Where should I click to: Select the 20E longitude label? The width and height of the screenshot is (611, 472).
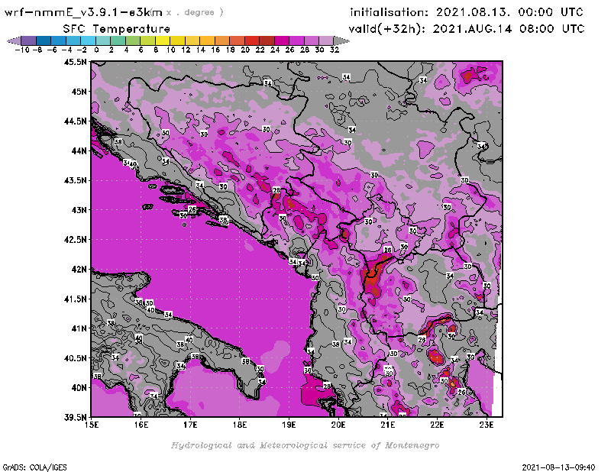coord(338,425)
